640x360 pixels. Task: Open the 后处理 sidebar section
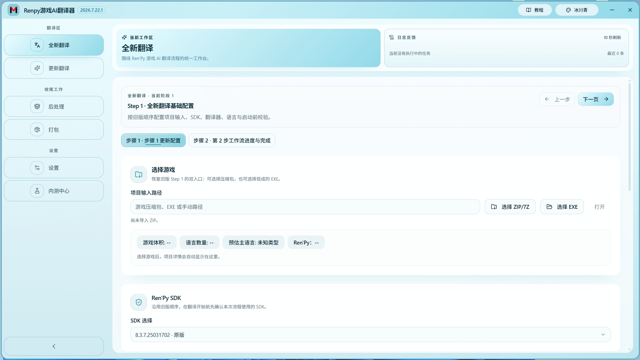(x=54, y=106)
